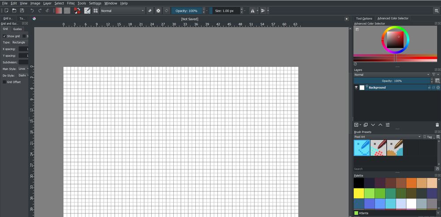The width and height of the screenshot is (441, 217).
Task: Click the New document icon
Action: coord(6,11)
